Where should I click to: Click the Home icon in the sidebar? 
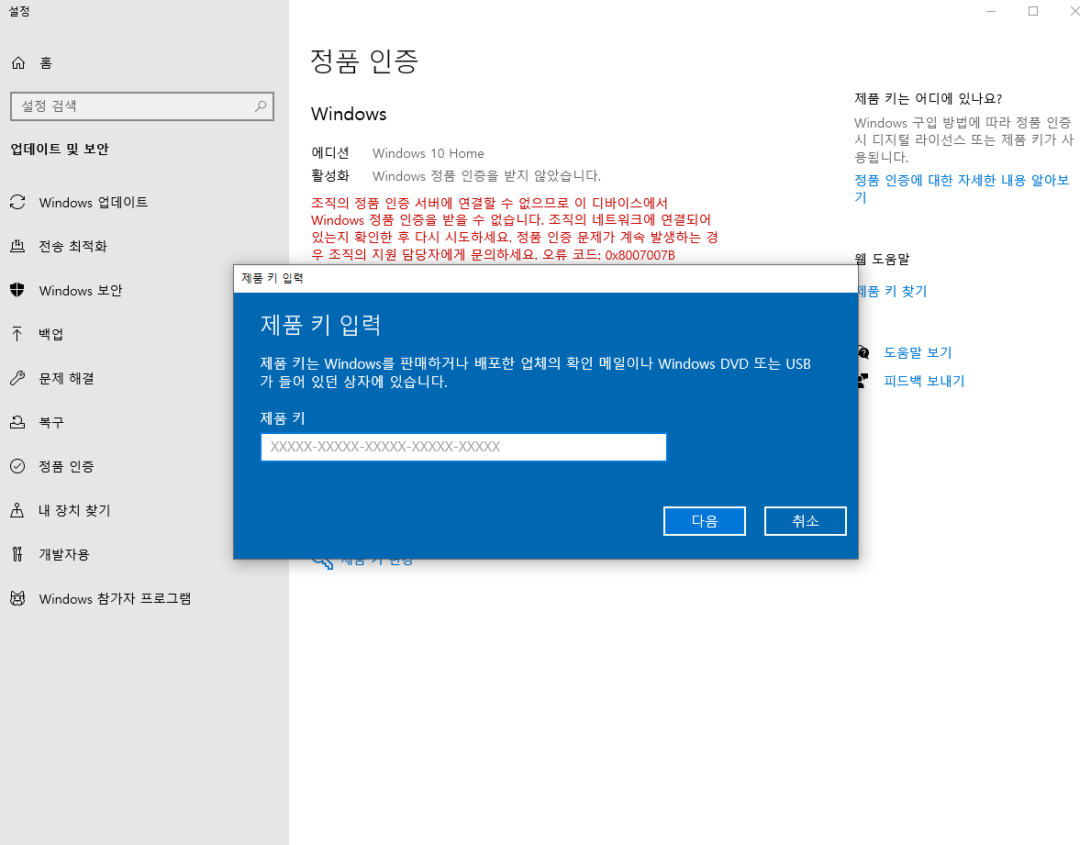tap(18, 63)
